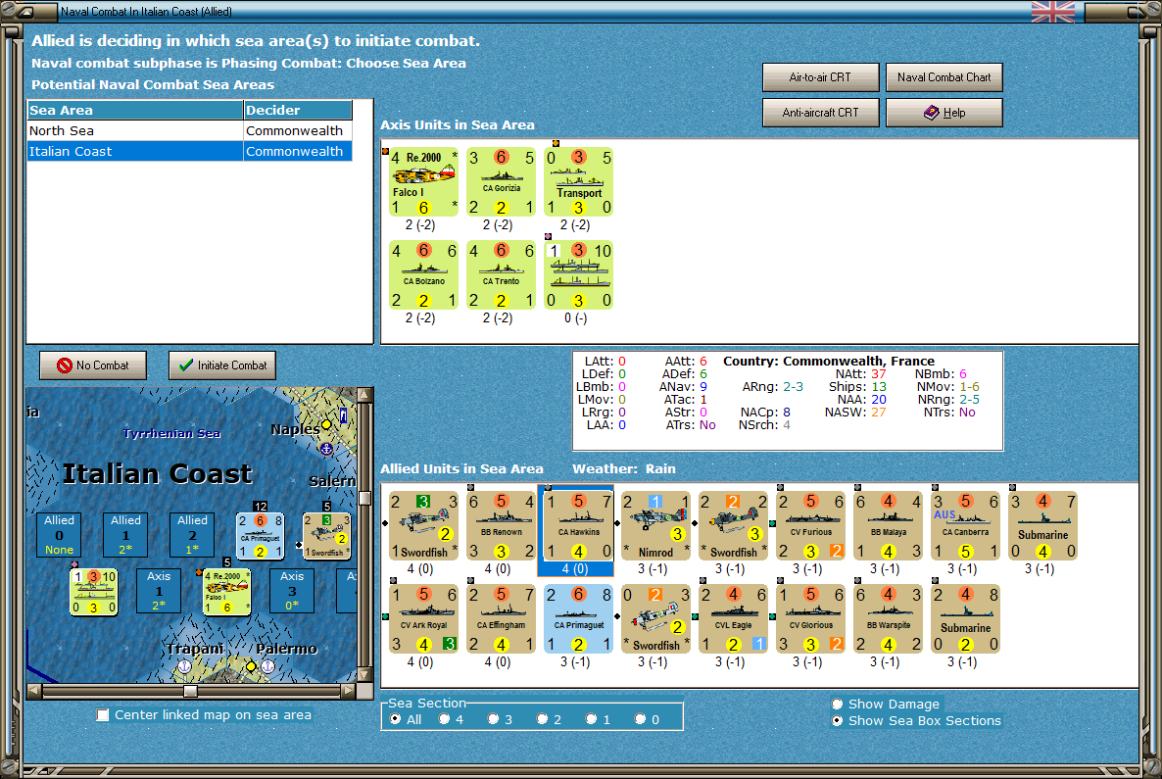This screenshot has width=1162, height=779.
Task: Click the Axis 3 sea box on map
Action: pos(292,592)
